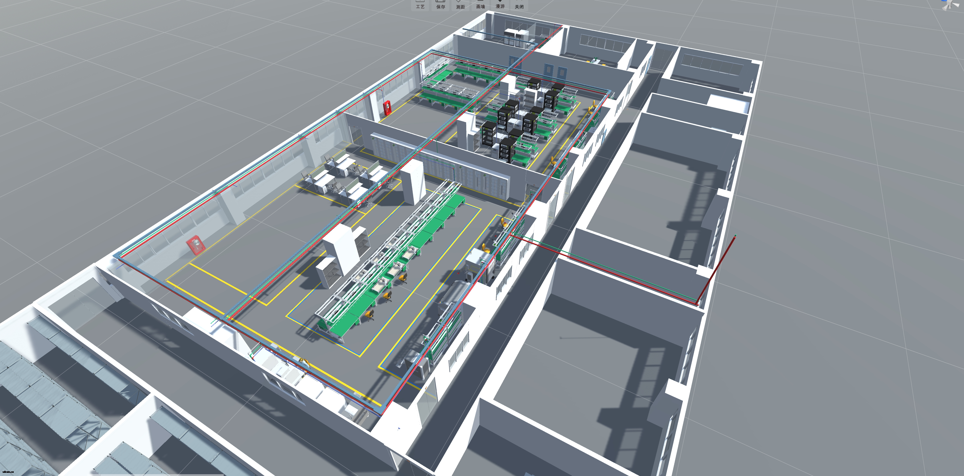Select red fire cabinet near upper workshop
The image size is (964, 476).
click(387, 108)
